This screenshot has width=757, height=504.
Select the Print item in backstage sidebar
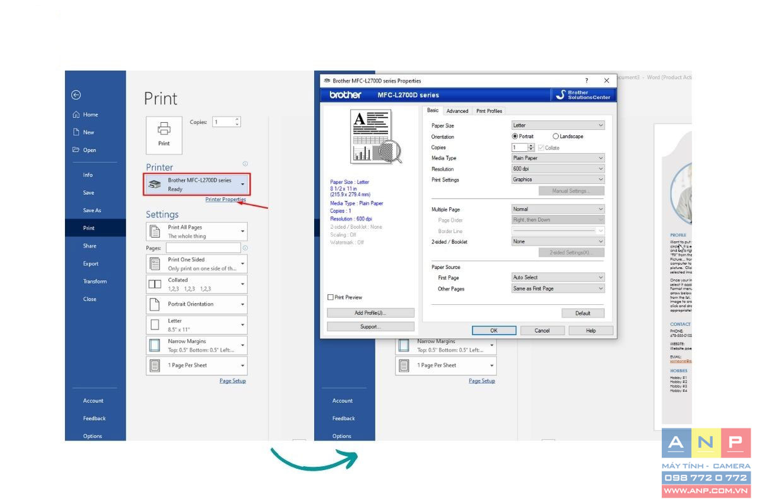95,228
